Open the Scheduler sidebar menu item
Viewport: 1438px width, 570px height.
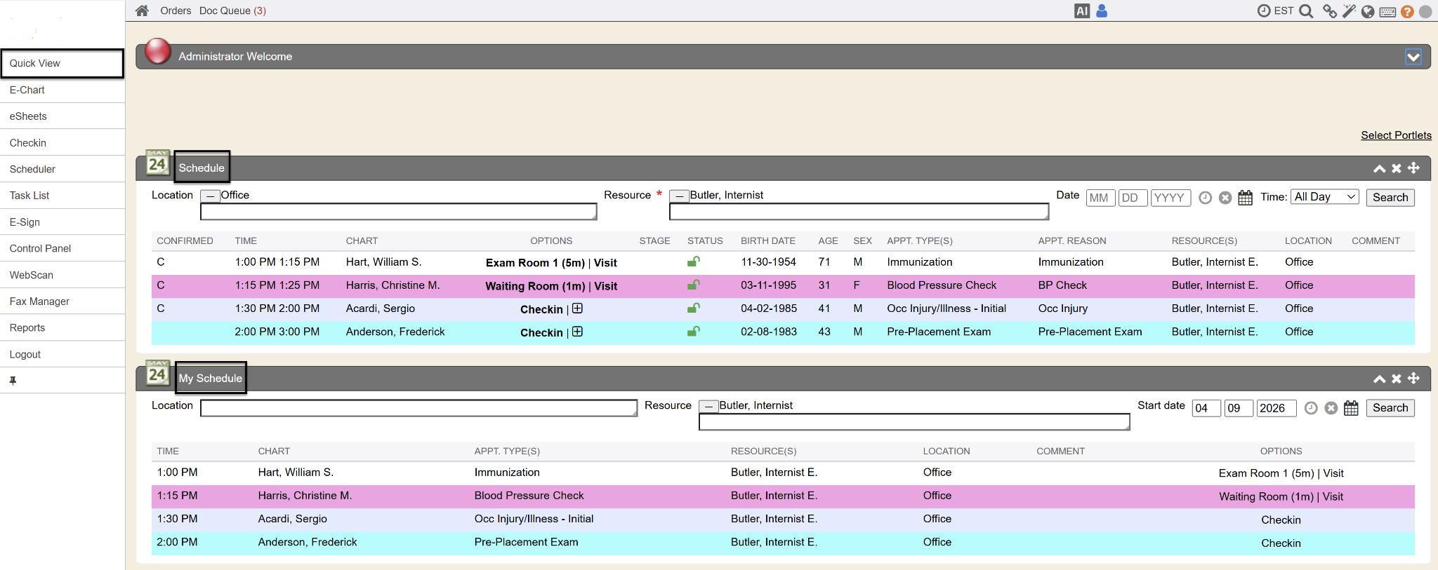pos(32,169)
